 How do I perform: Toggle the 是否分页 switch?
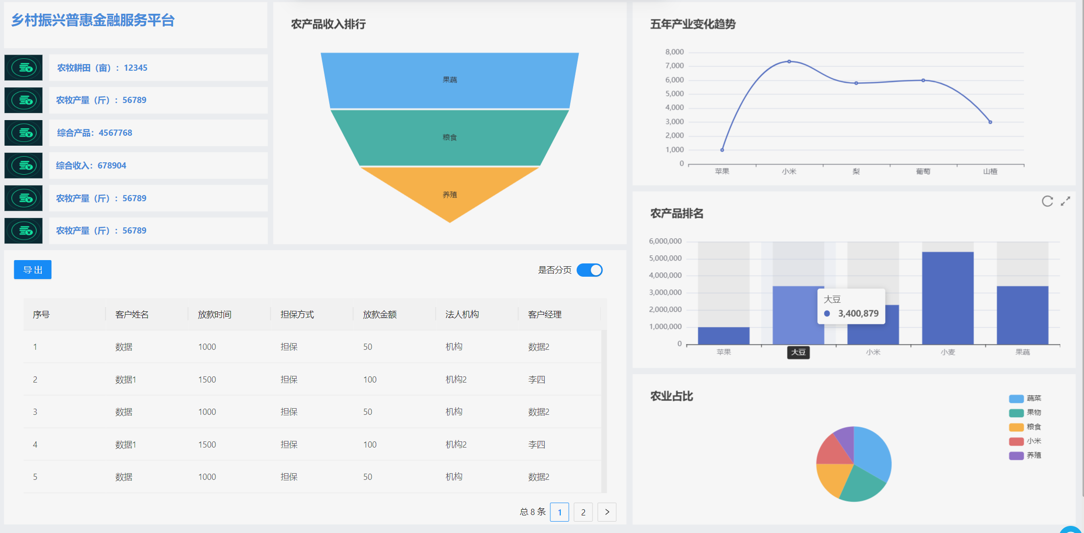pos(590,270)
